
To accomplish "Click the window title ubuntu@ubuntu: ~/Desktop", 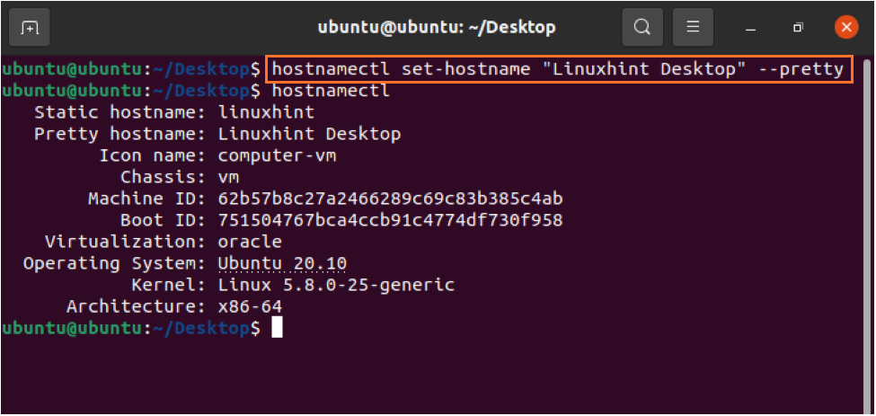I will [437, 27].
